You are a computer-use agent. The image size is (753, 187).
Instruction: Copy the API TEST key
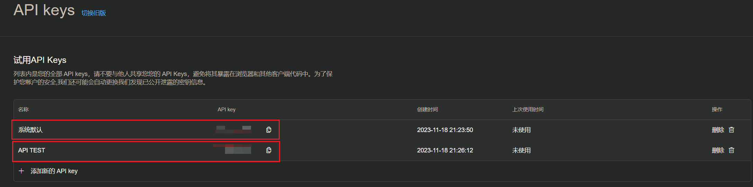pos(269,150)
